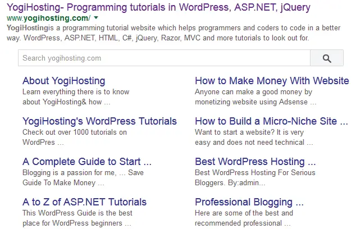This screenshot has height=229, width=356.
Task: Click the text 'Here are some of the best and'
Action: click(x=244, y=213)
